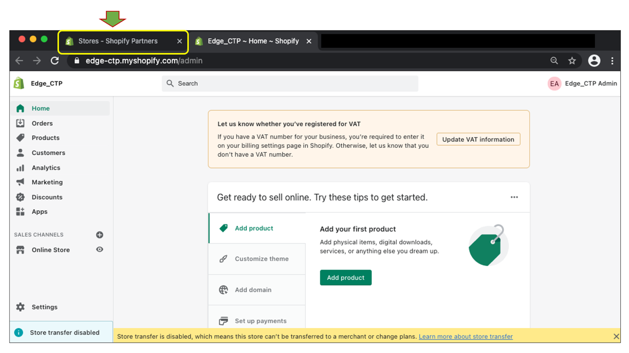Click the browser zoom magnifier icon
The height and width of the screenshot is (353, 629).
point(554,61)
